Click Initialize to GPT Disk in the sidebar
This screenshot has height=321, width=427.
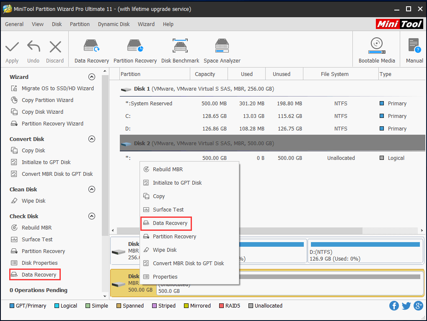(46, 162)
